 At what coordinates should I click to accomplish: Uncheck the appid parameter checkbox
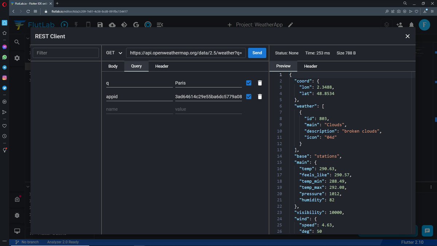[x=249, y=97]
